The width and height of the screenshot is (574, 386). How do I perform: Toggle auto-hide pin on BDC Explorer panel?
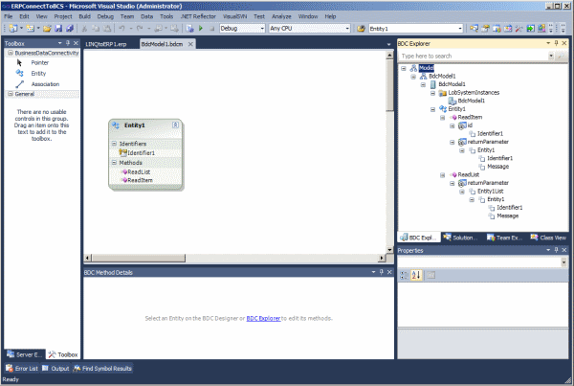click(x=556, y=43)
